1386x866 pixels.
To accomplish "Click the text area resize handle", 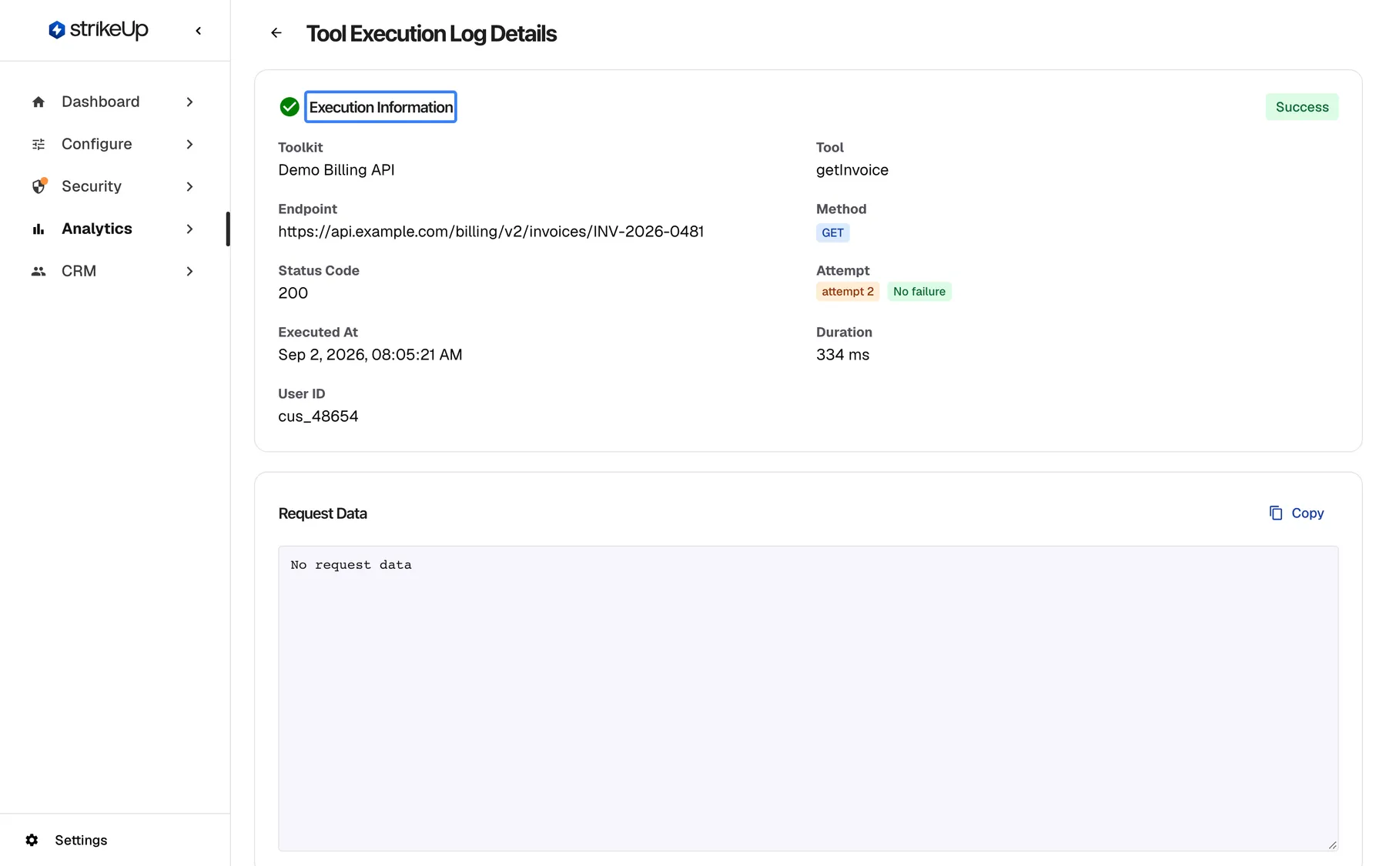I will tap(1332, 844).
